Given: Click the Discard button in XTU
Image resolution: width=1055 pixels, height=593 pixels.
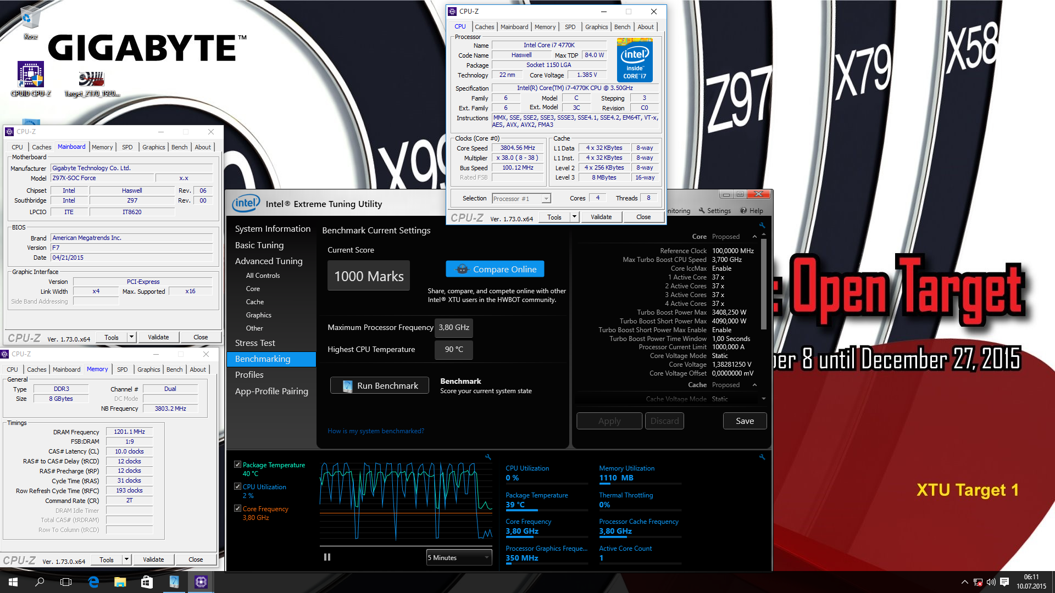Looking at the screenshot, I should 665,421.
